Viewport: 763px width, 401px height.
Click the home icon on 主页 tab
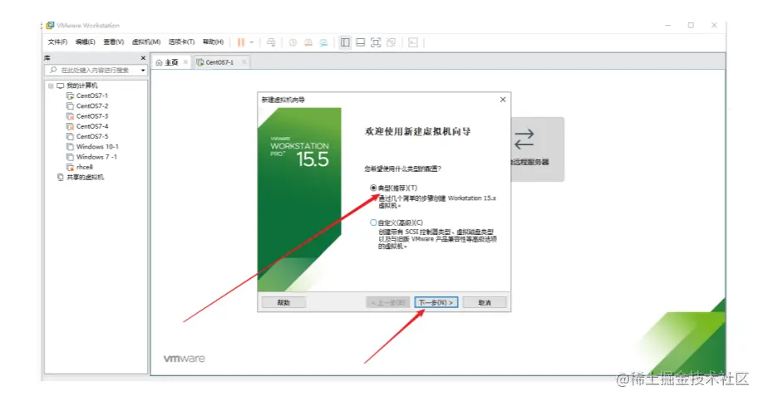[159, 63]
